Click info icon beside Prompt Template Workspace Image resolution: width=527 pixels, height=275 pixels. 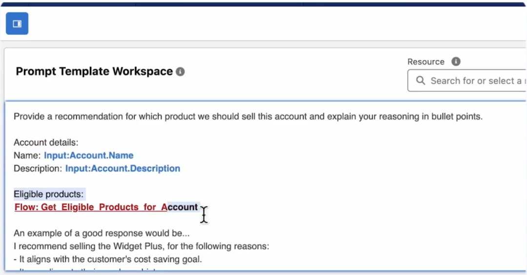click(x=180, y=72)
